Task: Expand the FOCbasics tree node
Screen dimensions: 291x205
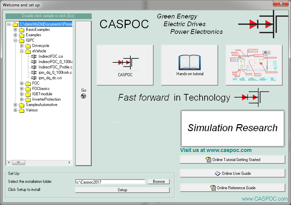Action: [x=22, y=89]
